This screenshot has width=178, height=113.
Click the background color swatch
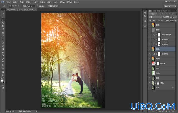point(4,82)
